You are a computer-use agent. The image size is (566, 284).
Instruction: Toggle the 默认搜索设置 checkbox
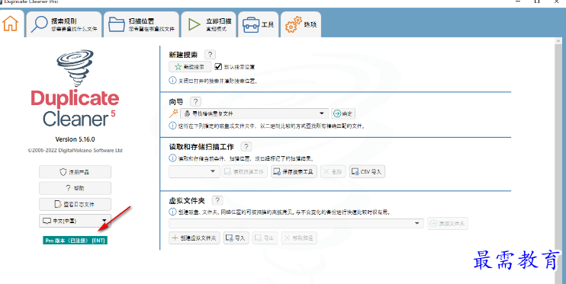[x=218, y=66]
